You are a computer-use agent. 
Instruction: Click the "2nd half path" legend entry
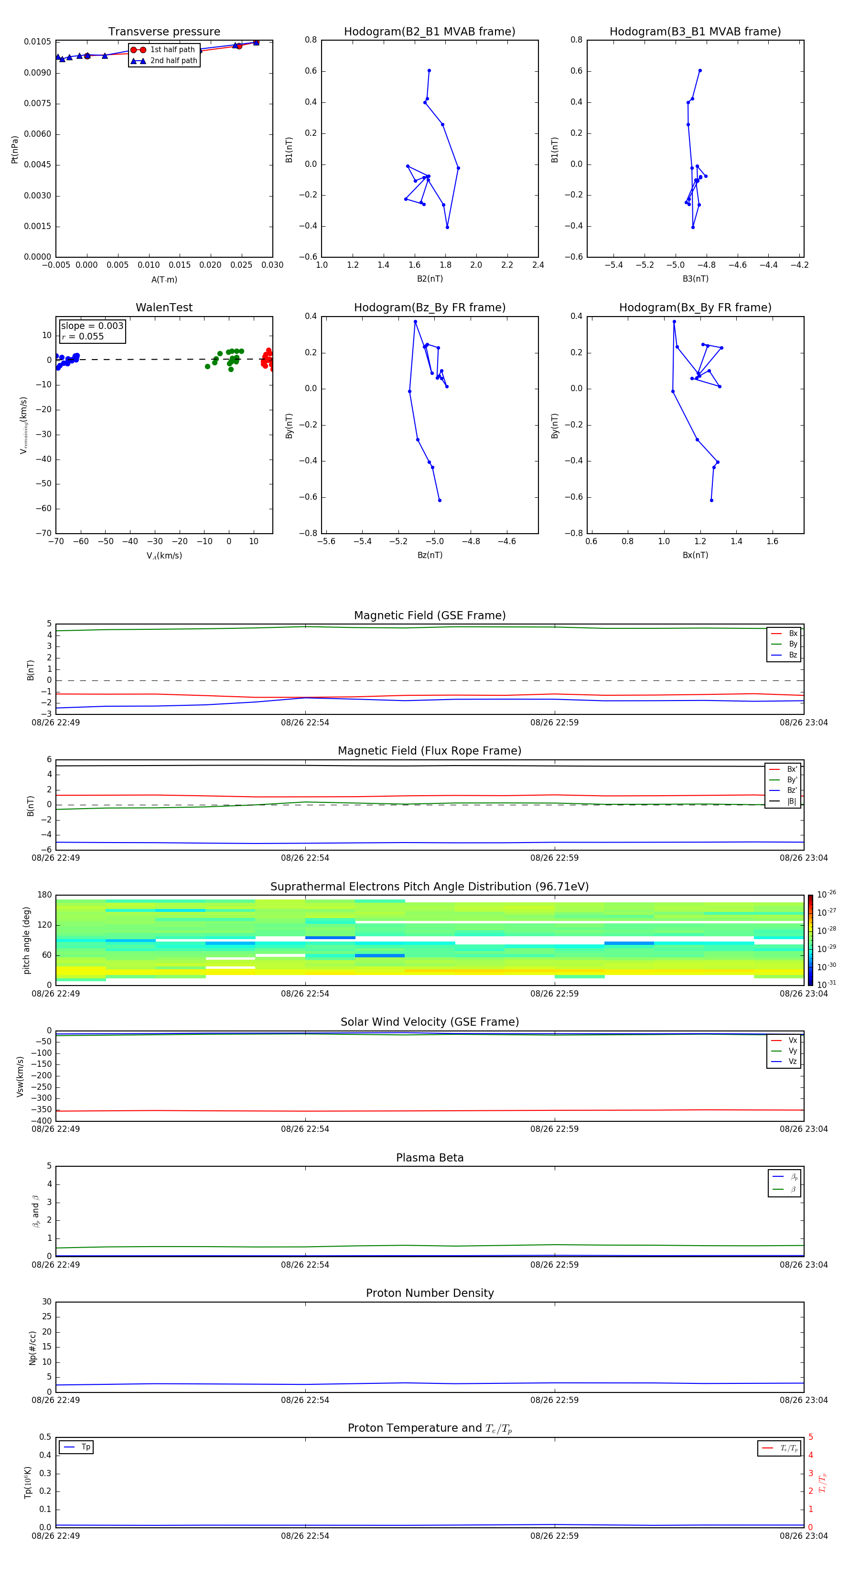coord(164,61)
